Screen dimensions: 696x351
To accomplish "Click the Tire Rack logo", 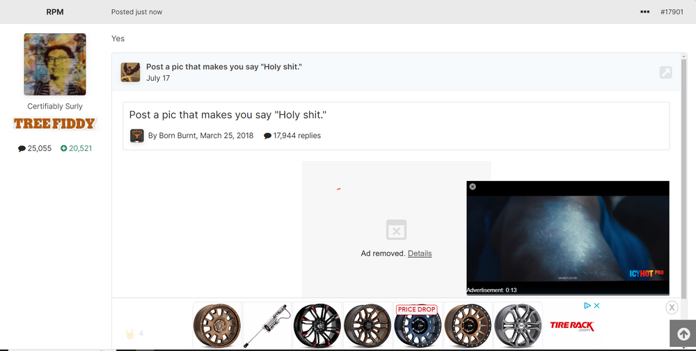I will tap(572, 325).
